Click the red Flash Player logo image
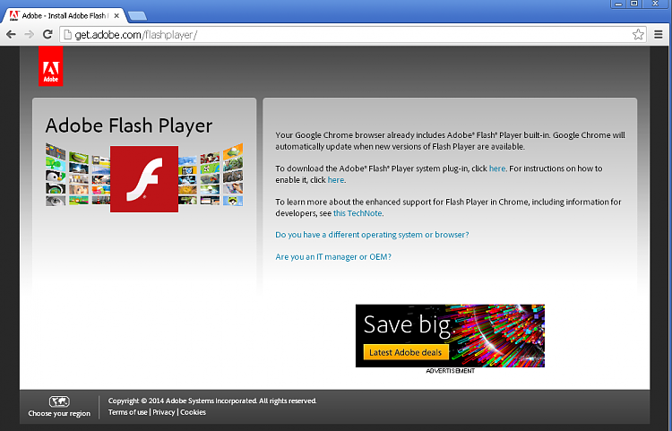Image resolution: width=672 pixels, height=431 pixels. (x=144, y=179)
